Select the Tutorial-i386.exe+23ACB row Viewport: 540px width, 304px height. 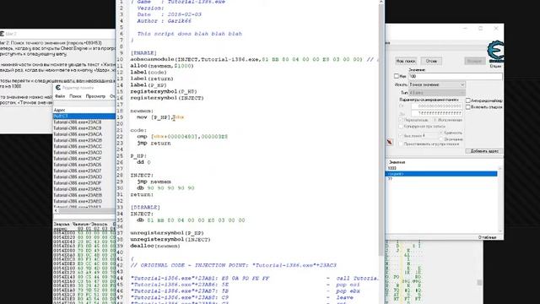pyautogui.click(x=84, y=141)
